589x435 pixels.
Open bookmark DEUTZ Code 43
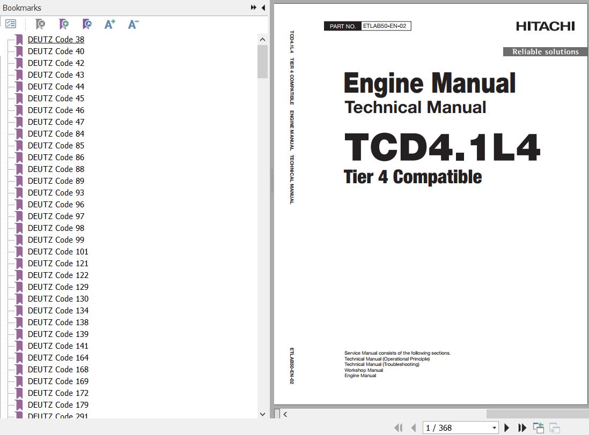[x=56, y=74]
